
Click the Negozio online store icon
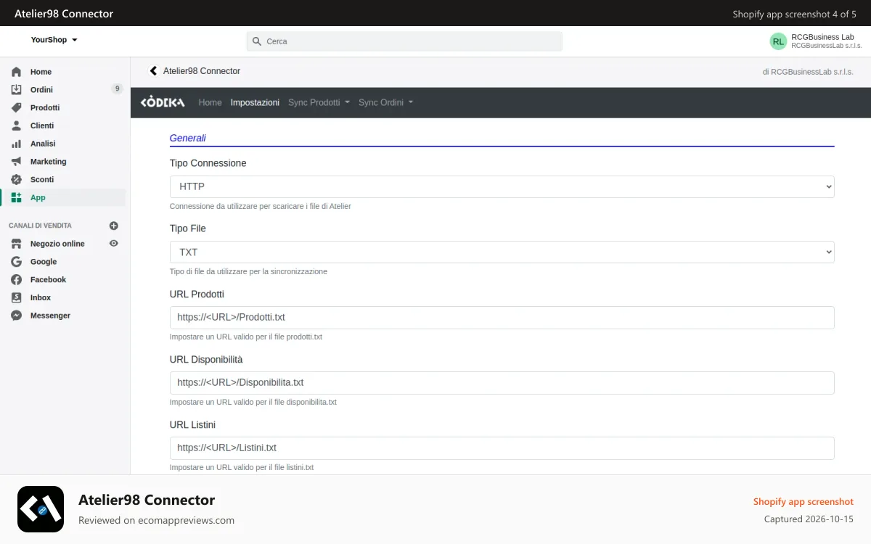16,244
